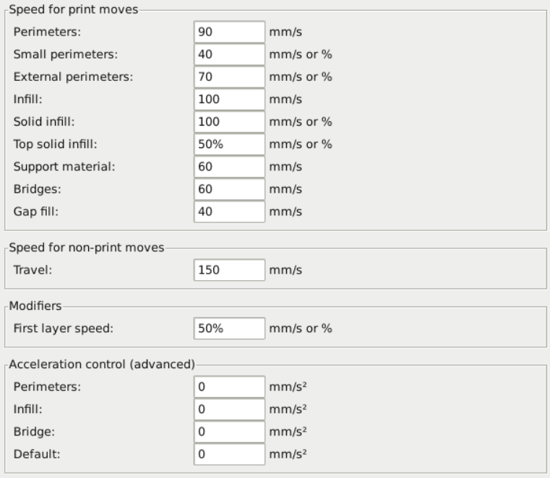Click the Travel speed field showing 150
Viewport: 550px width, 478px height.
tap(230, 271)
